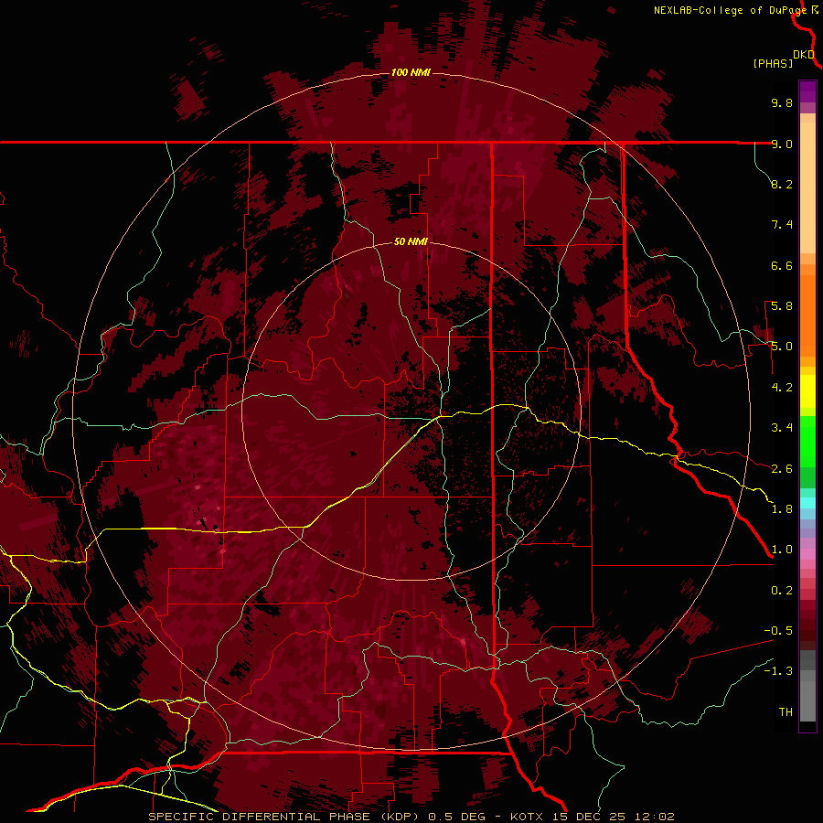
Task: Pick the purple segment at top of color bar
Action: pos(807,91)
